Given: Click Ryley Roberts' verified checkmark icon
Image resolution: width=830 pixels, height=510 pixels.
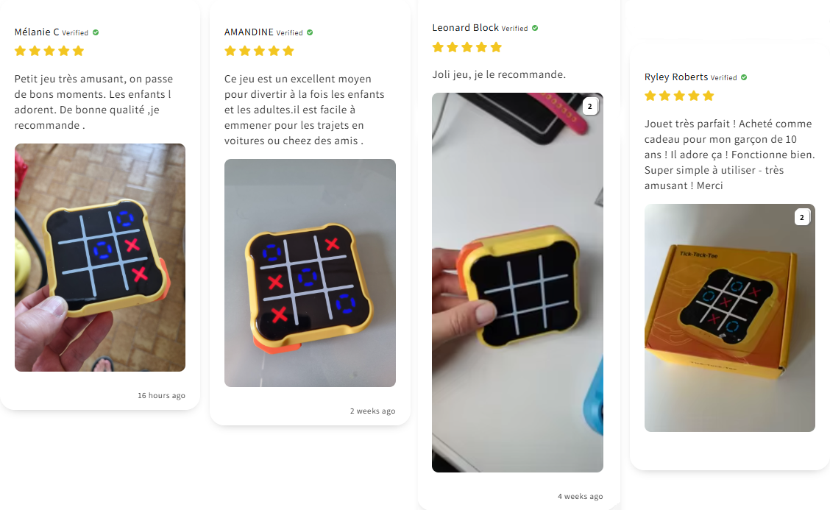Looking at the screenshot, I should (x=744, y=77).
